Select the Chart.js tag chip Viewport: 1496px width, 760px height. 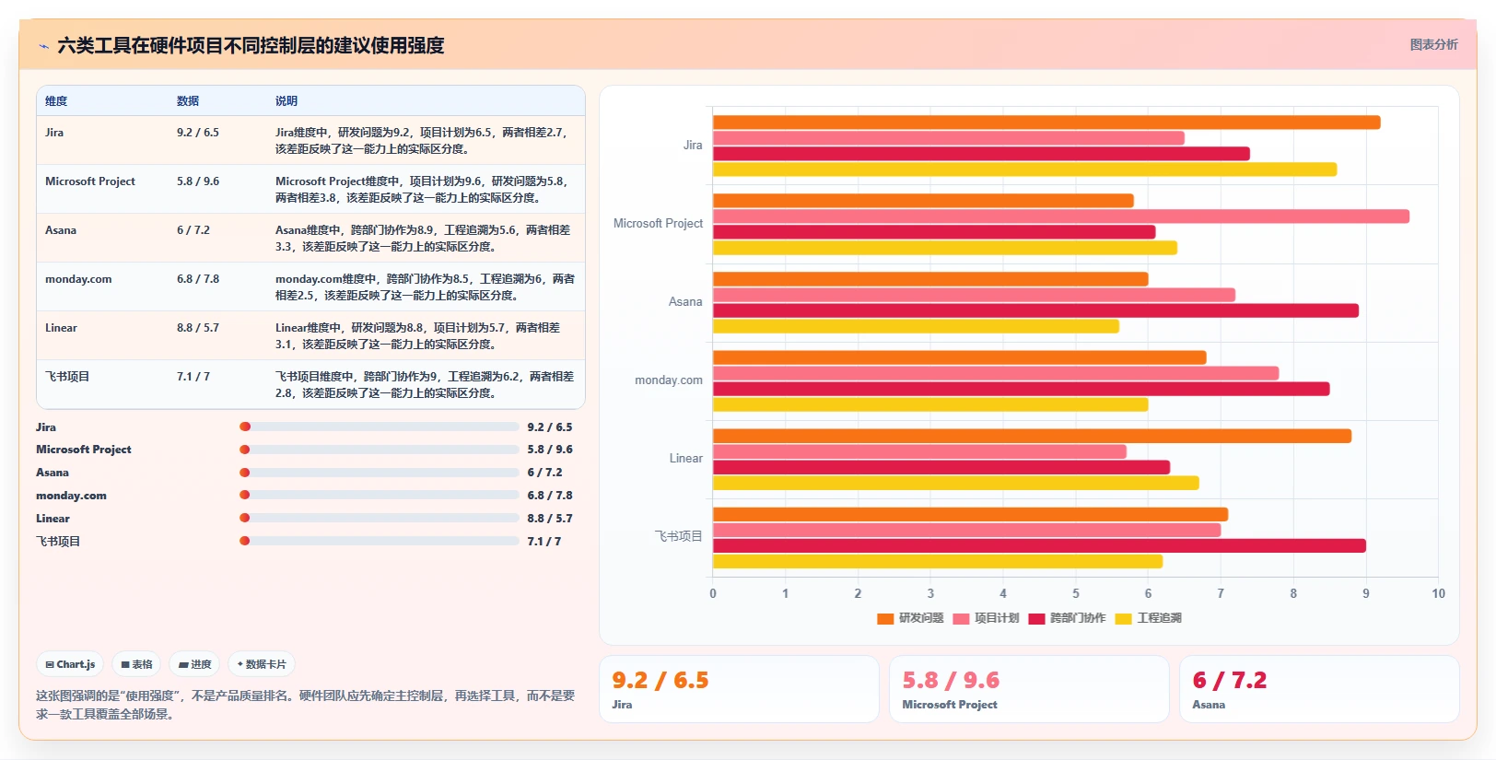70,664
